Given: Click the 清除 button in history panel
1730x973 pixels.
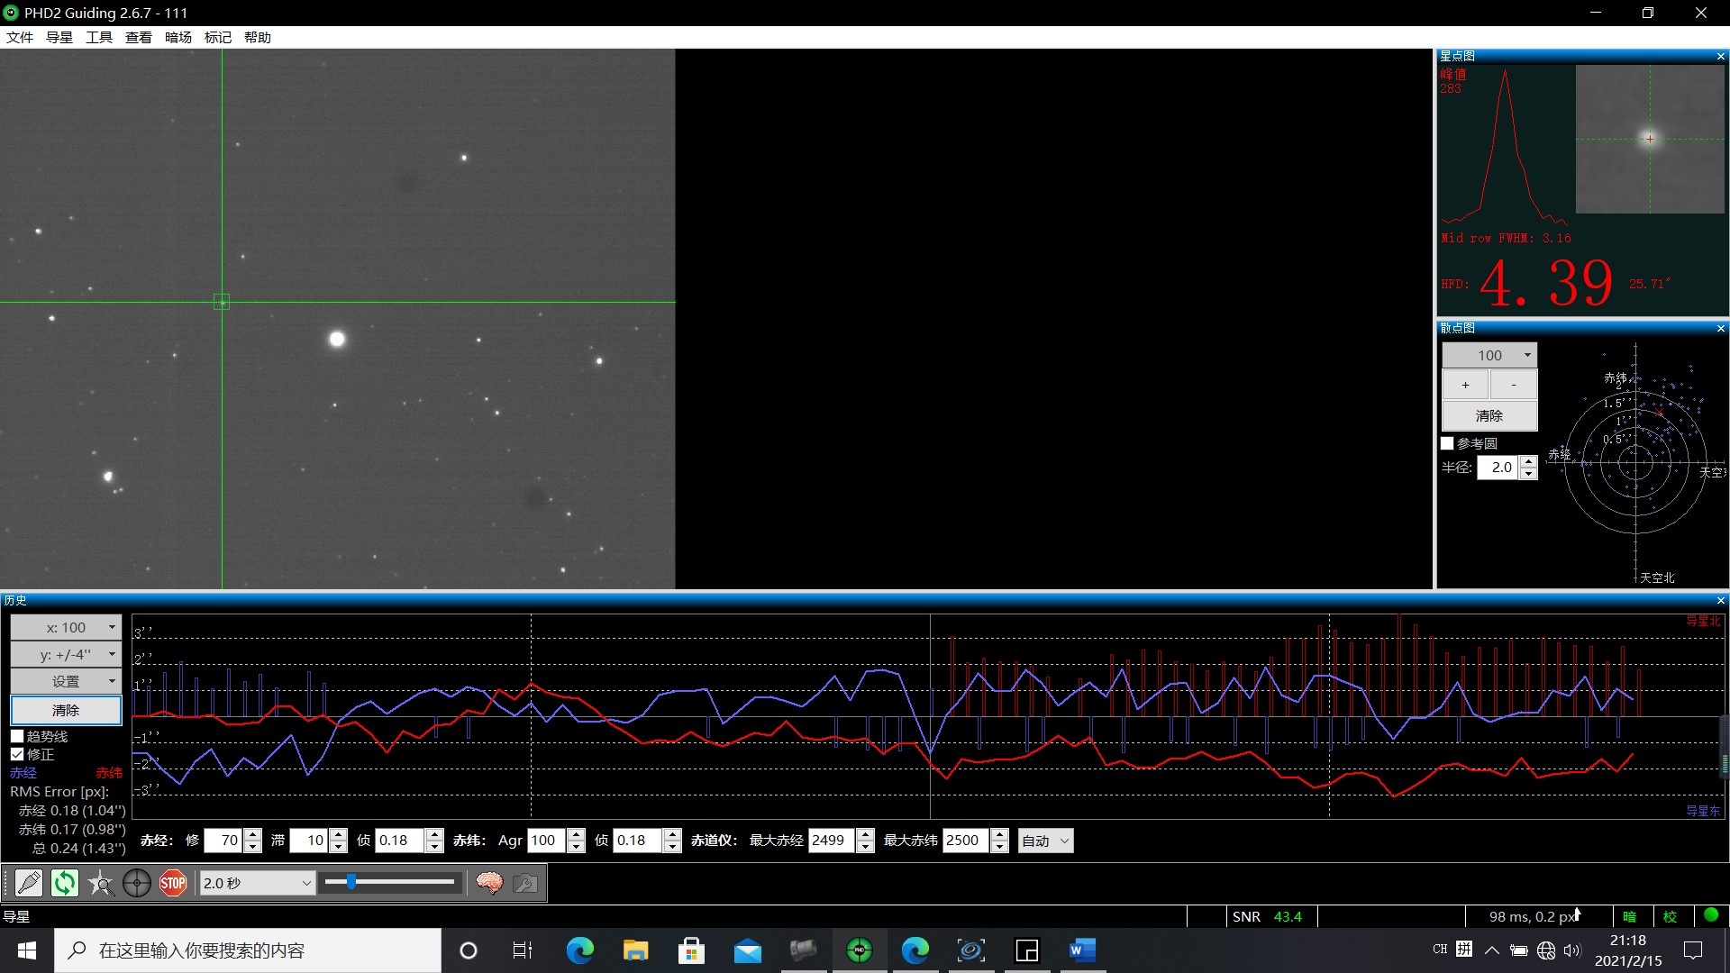Looking at the screenshot, I should click(x=66, y=710).
